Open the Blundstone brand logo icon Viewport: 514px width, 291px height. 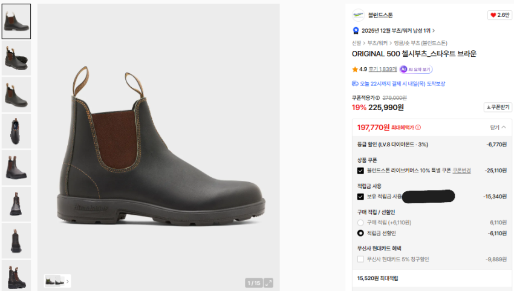359,15
